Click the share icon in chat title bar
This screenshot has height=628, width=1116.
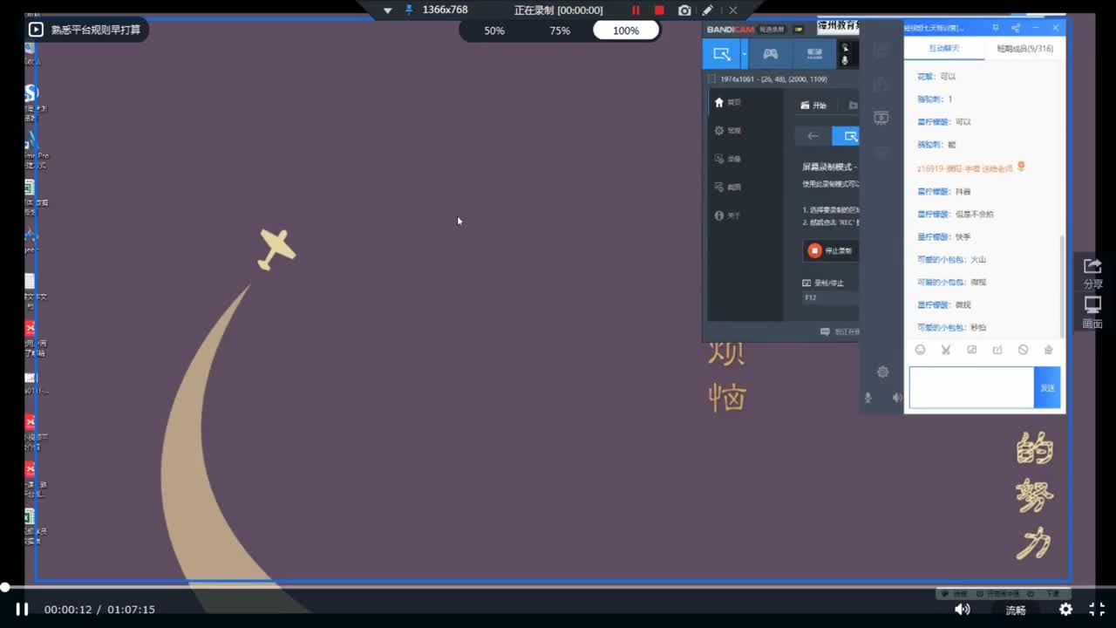(1016, 28)
